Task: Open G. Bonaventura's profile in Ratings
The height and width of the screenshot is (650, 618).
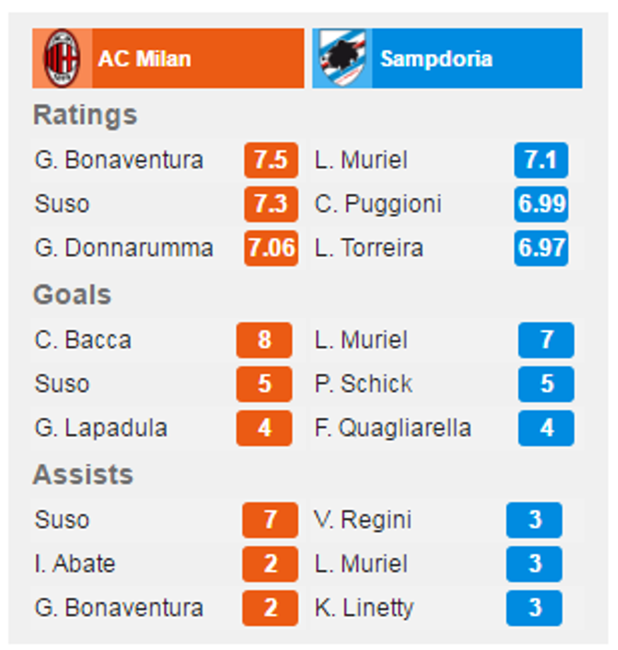Action: (x=119, y=160)
